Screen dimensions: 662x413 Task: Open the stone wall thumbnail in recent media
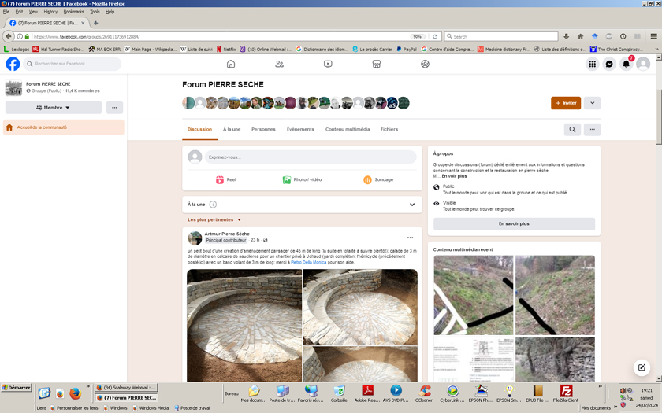pyautogui.click(x=555, y=359)
